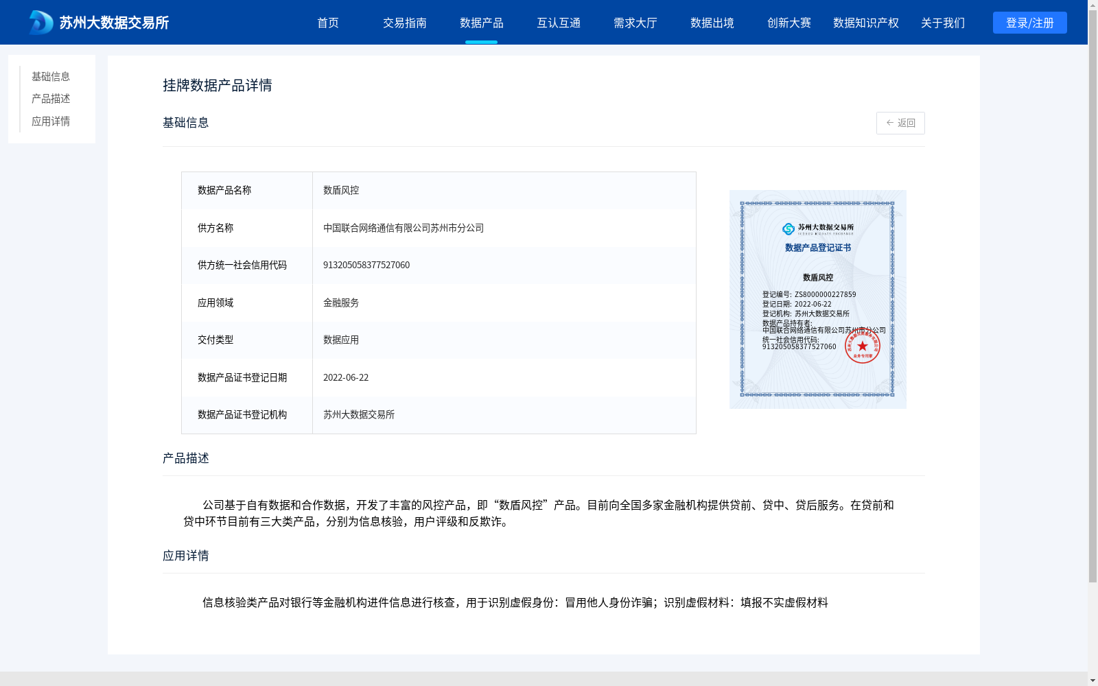Viewport: 1098px width, 686px height.
Task: Click the 应用领域 label cell
Action: [247, 303]
